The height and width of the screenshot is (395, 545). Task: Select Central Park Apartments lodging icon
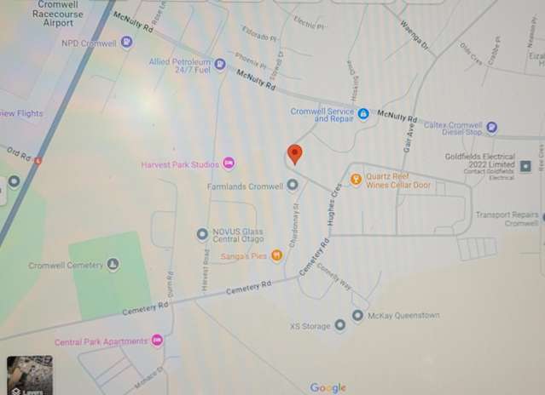coord(157,341)
